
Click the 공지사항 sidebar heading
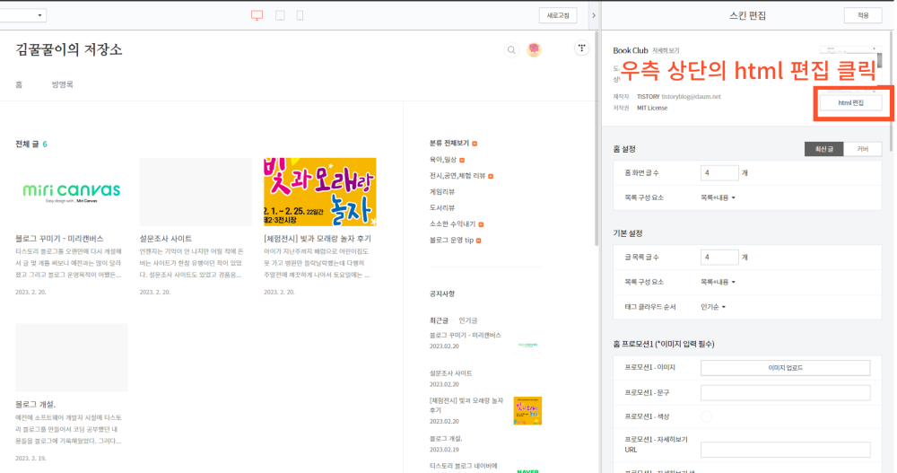442,293
